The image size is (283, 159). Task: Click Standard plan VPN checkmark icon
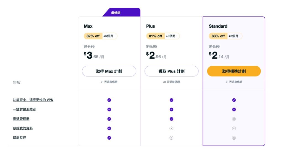tap(234, 100)
